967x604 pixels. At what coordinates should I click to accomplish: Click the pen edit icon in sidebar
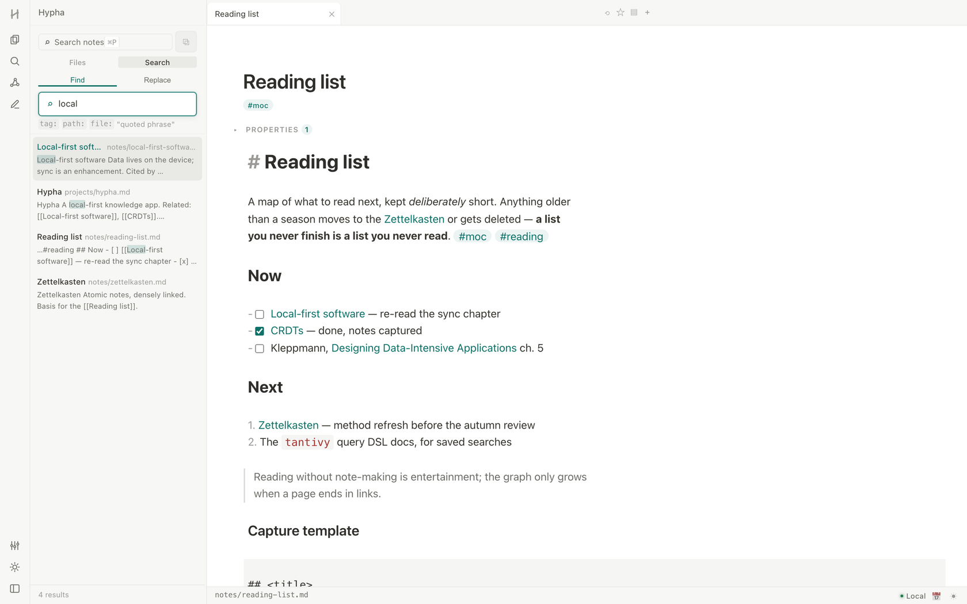pos(15,104)
